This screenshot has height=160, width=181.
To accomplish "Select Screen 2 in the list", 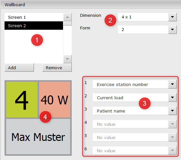I will tap(34, 26).
